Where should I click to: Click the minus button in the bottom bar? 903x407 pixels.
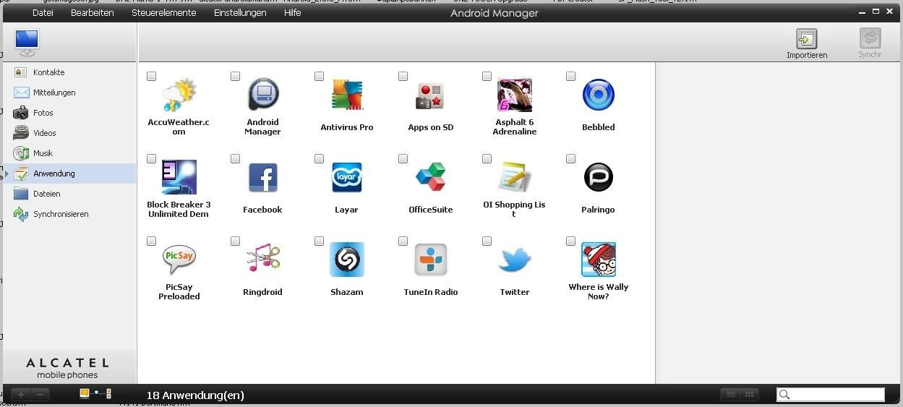coord(40,394)
